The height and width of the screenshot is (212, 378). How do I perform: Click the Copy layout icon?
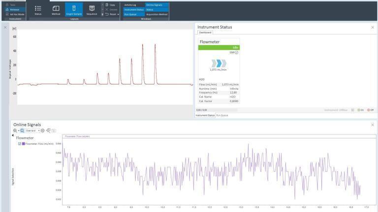(110, 5)
